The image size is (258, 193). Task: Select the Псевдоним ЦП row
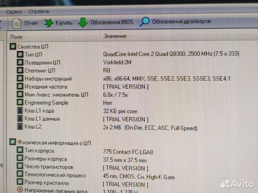pos(40,63)
